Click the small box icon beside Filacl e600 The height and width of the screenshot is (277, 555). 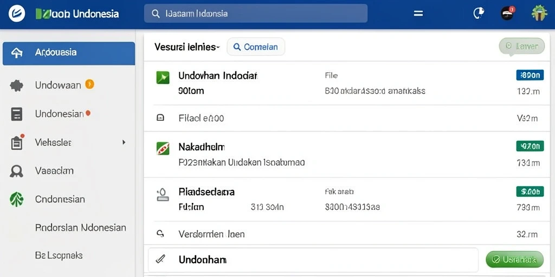point(160,118)
